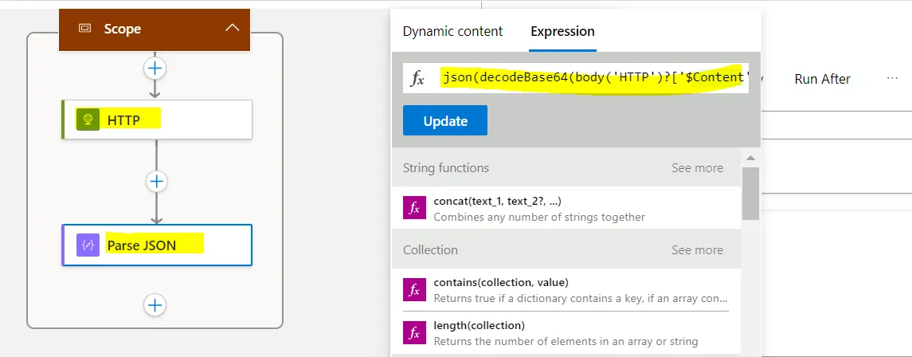Open the more options ellipsis menu

coord(892,79)
